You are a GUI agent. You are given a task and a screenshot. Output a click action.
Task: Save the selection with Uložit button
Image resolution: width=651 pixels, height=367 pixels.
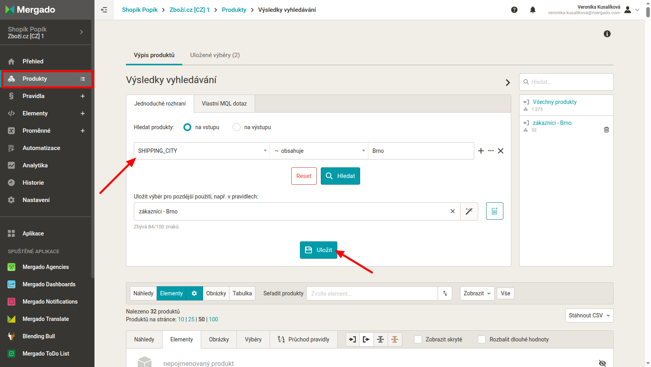point(318,250)
